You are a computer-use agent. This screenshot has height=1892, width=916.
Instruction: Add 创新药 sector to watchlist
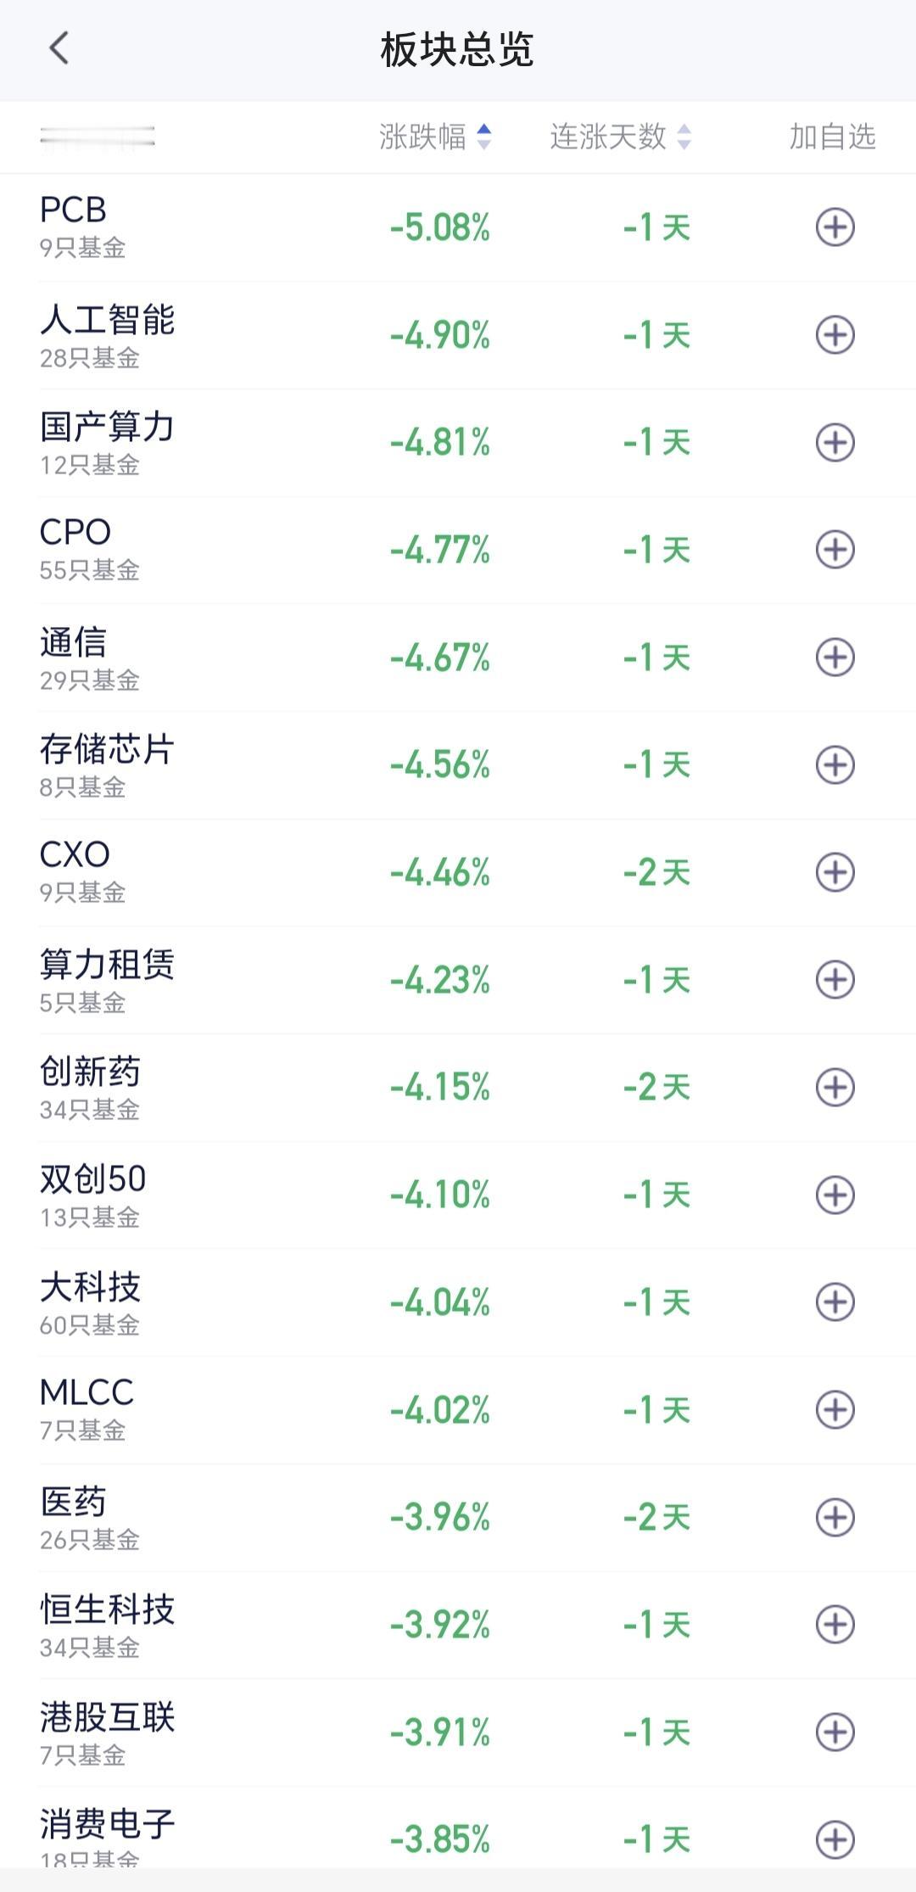835,1087
